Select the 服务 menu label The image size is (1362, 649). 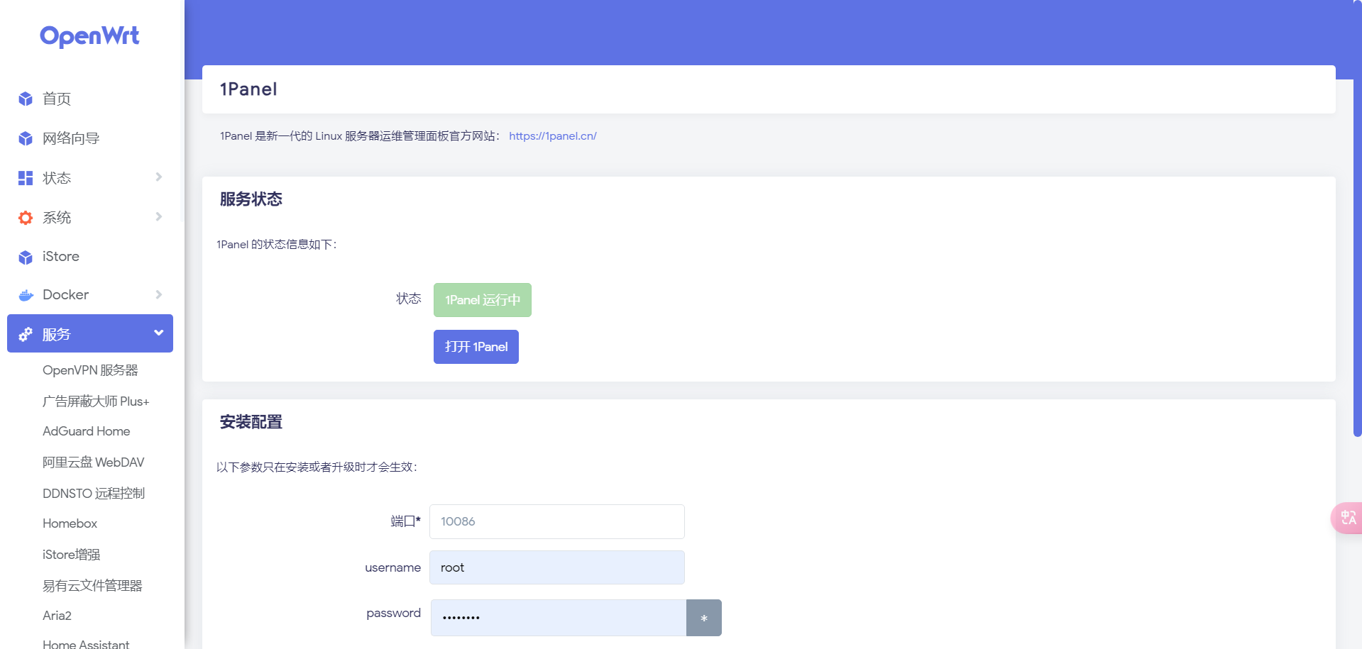point(57,334)
